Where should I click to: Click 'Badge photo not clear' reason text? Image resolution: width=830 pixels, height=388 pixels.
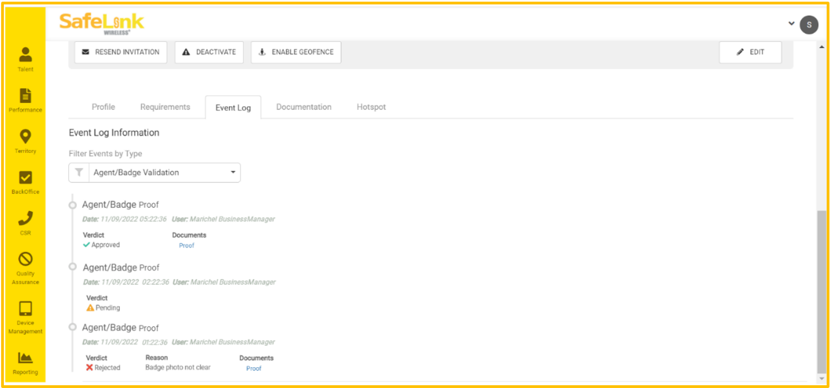178,368
